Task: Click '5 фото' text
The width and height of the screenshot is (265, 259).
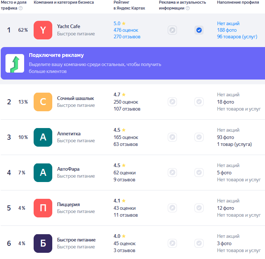Action: click(x=224, y=173)
